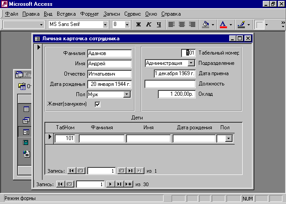The height and width of the screenshot is (204, 286).
Task: Select main form record selector arrow
Action: (x=38, y=47)
